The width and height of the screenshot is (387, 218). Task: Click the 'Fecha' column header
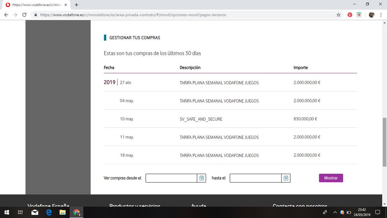click(109, 67)
